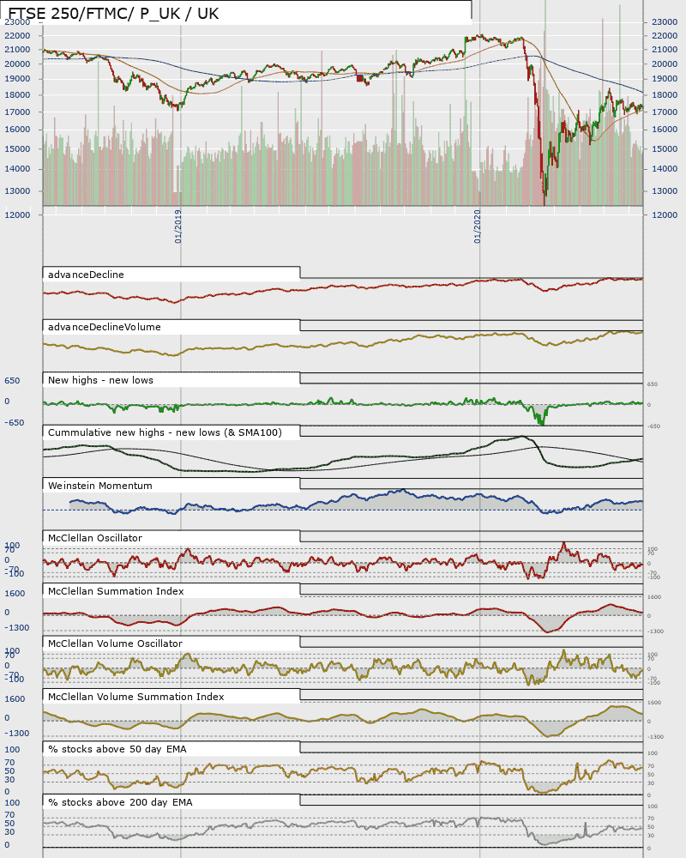This screenshot has height=858, width=686.
Task: Select the advanceDecline panel label
Action: 86,275
